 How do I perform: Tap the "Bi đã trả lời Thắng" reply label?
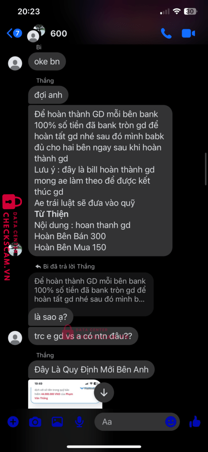click(x=65, y=266)
